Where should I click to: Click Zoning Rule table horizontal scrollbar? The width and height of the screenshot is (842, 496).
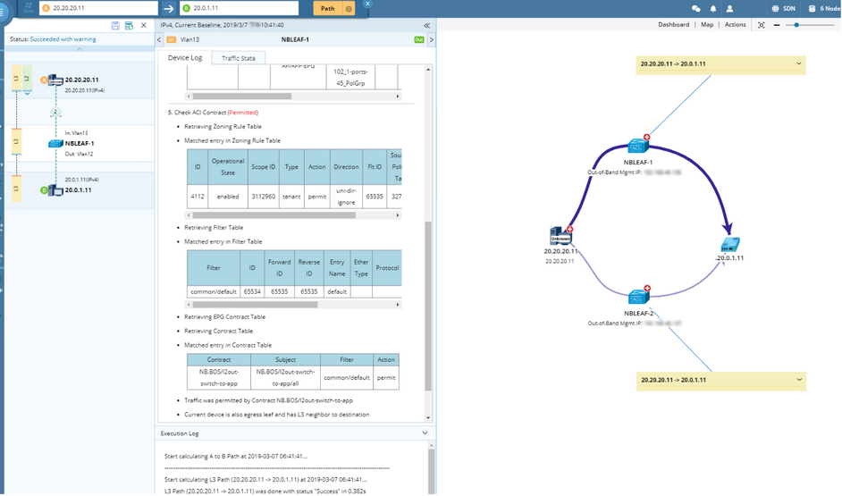[x=274, y=215]
